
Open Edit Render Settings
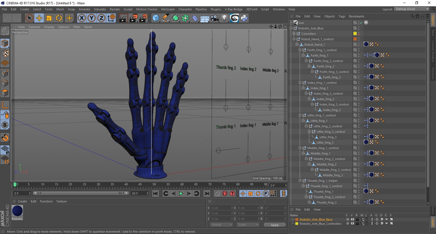point(143,18)
